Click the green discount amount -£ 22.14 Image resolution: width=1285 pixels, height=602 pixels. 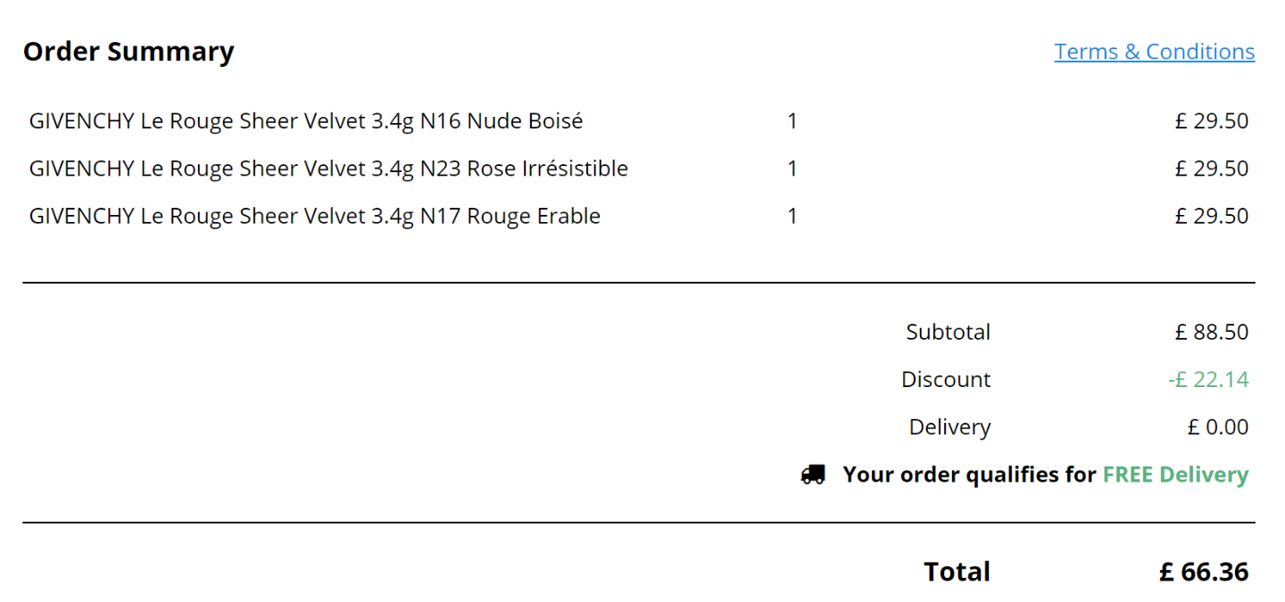(x=1208, y=379)
